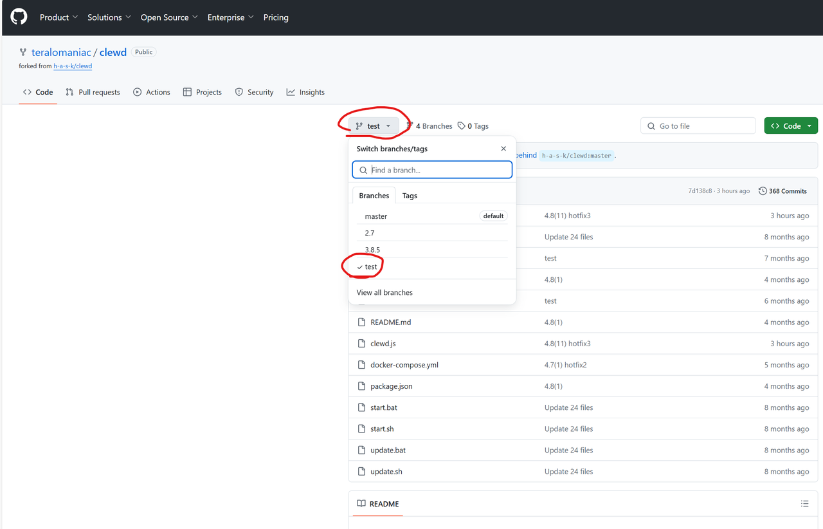Viewport: 823px width, 529px height.
Task: Click file icon beside docker-compose.yml
Action: [x=361, y=365]
